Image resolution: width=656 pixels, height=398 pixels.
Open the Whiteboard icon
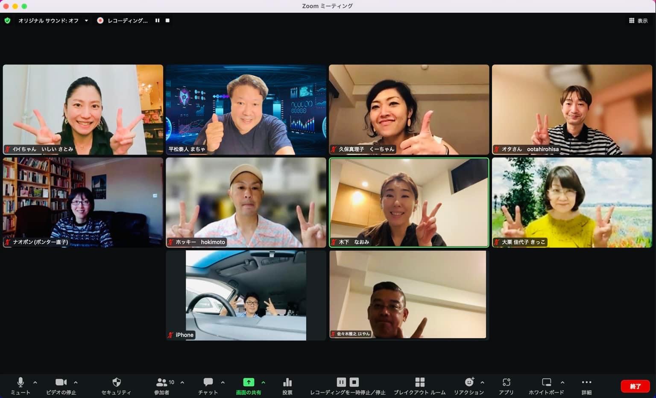point(546,382)
